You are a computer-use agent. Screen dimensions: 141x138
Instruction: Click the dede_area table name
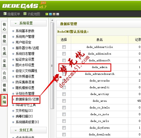click(100, 101)
